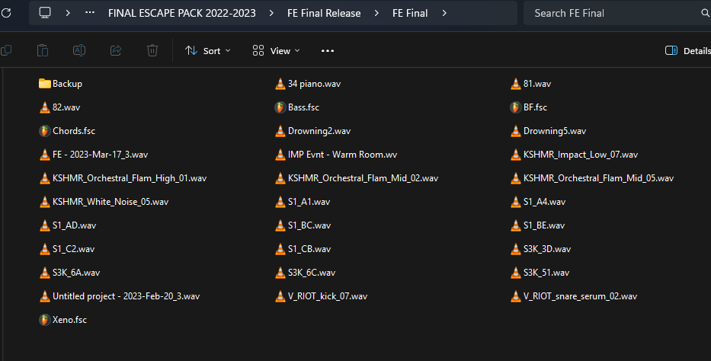The height and width of the screenshot is (361, 711).
Task: Select Bass.fsc FL Studio icon
Action: (x=280, y=107)
